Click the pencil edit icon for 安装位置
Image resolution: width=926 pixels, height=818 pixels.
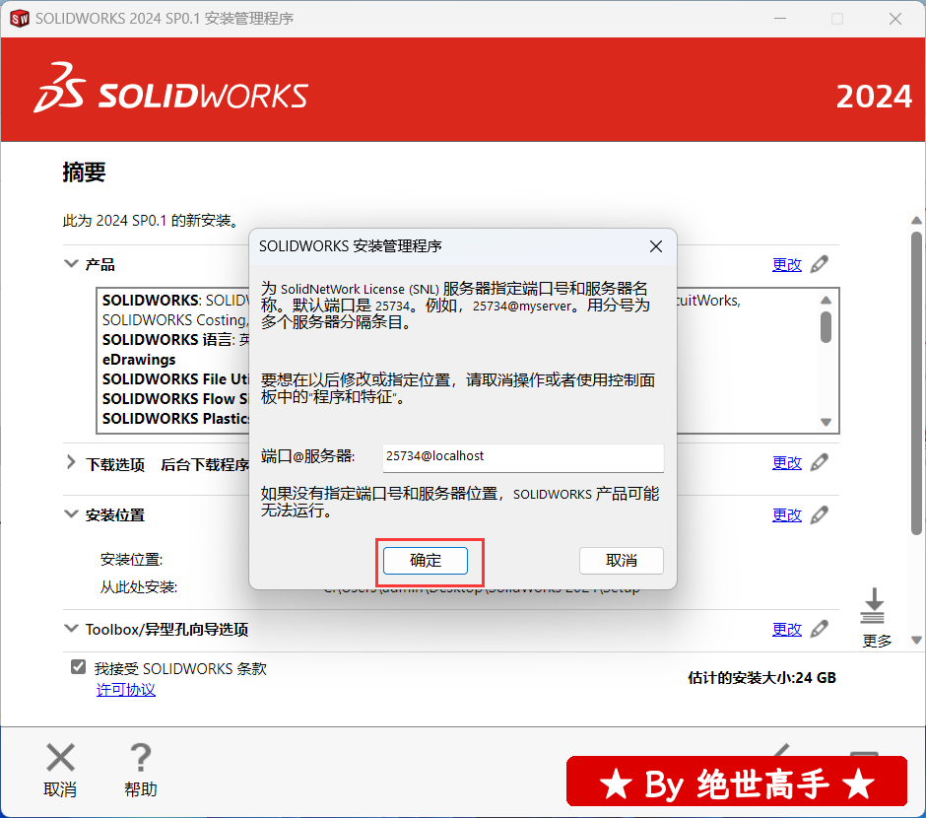coord(819,515)
